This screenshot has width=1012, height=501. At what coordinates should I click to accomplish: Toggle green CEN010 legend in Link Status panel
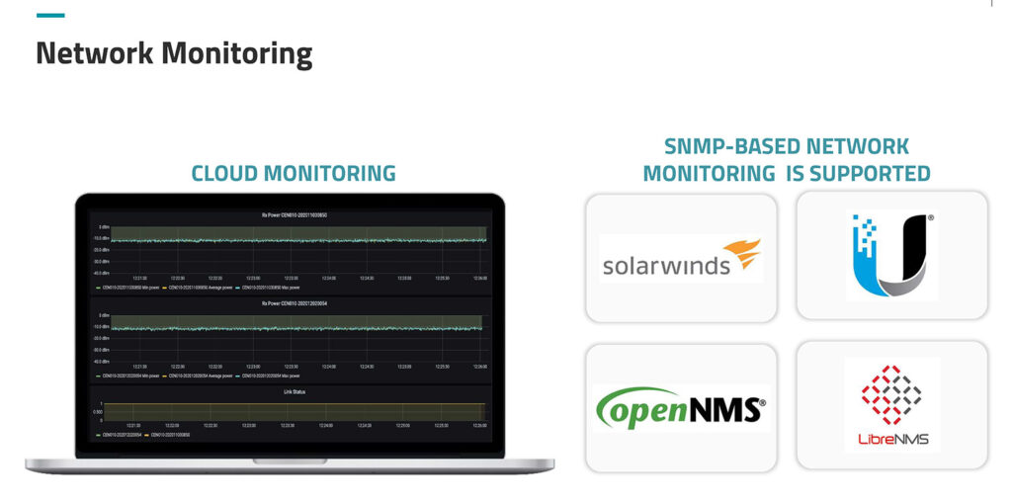click(x=120, y=435)
